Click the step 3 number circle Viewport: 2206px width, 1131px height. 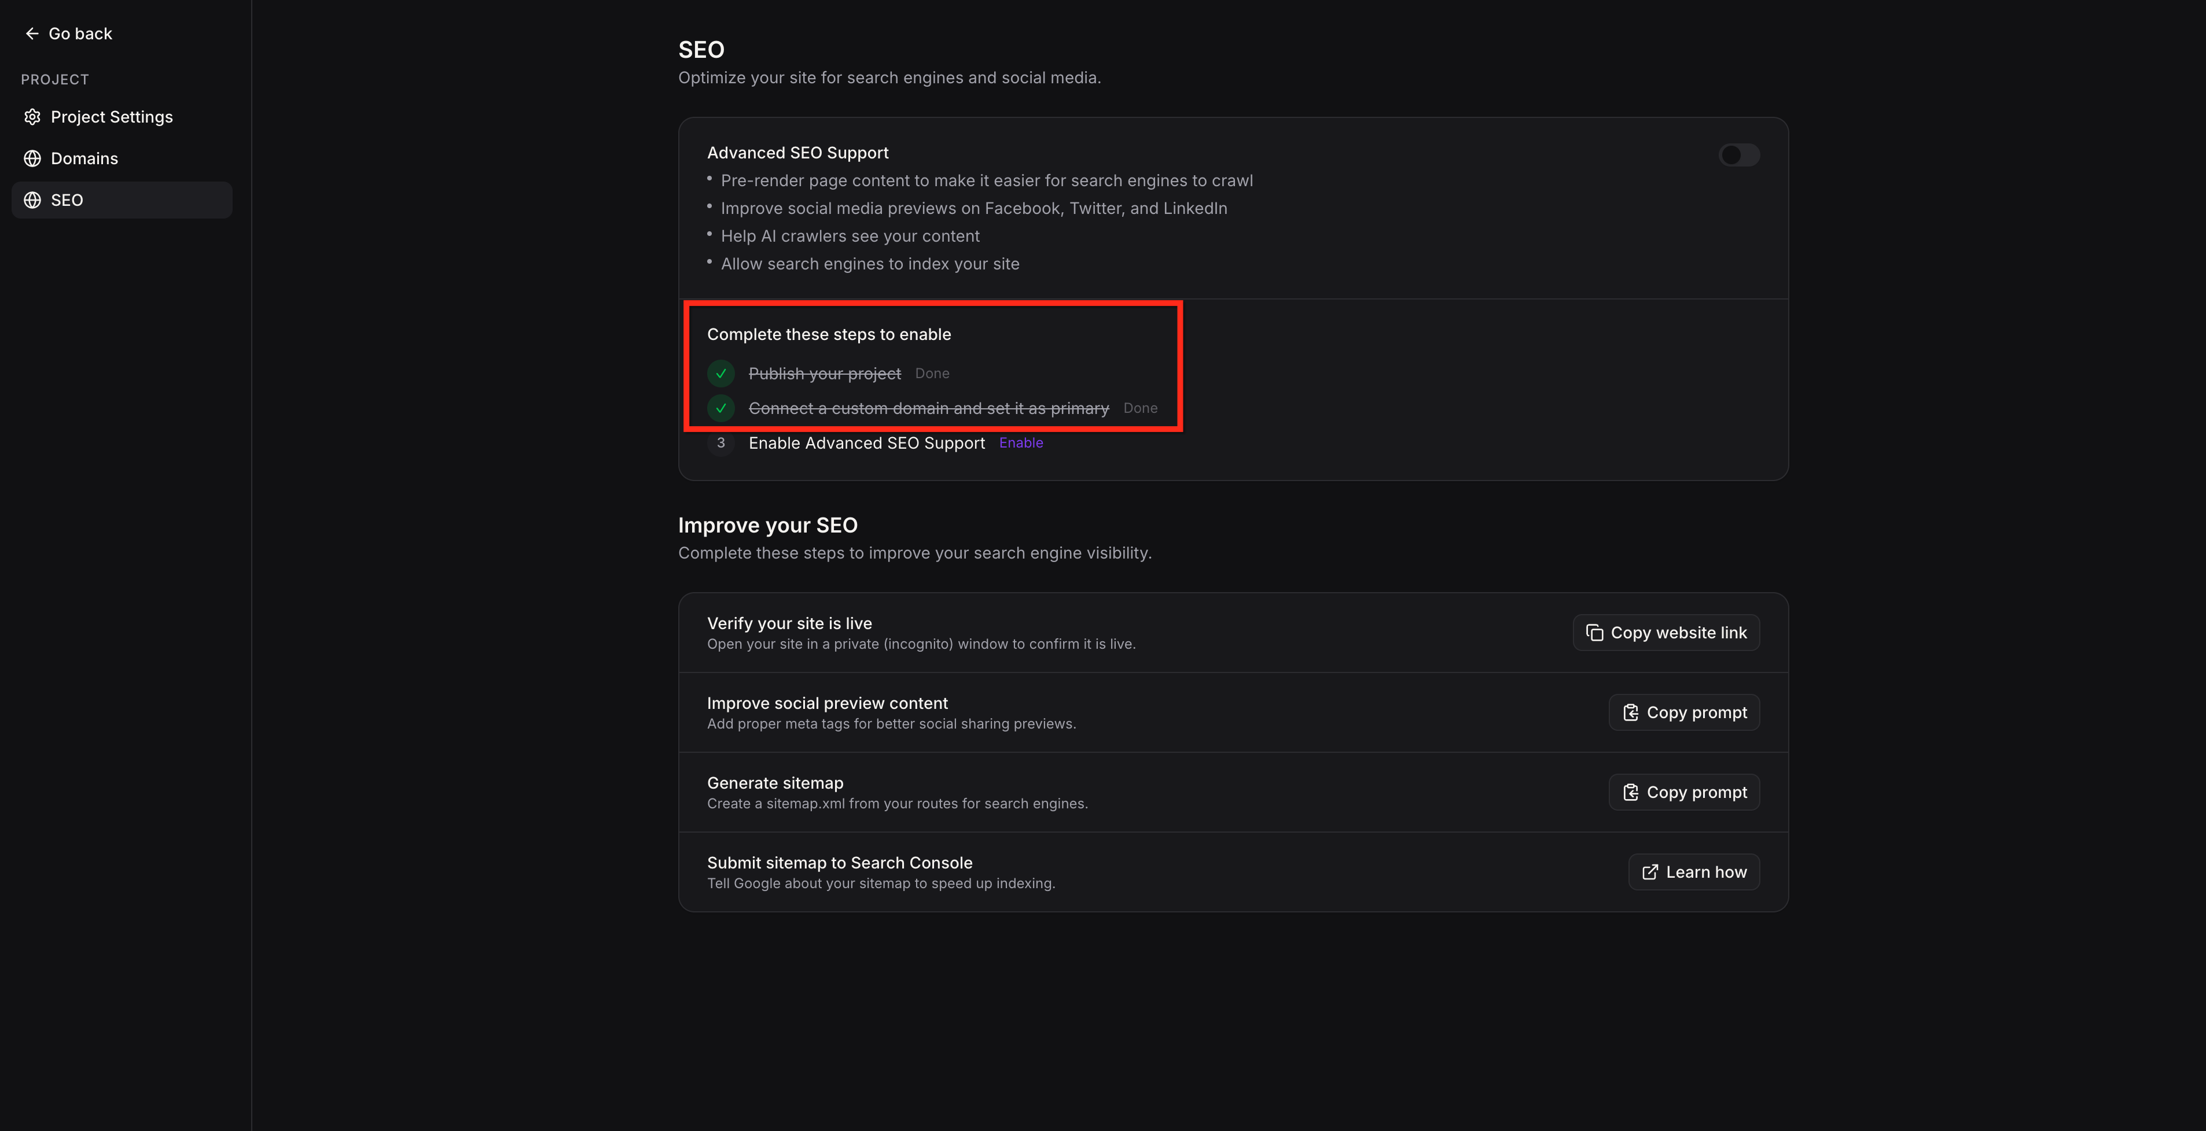pos(721,443)
